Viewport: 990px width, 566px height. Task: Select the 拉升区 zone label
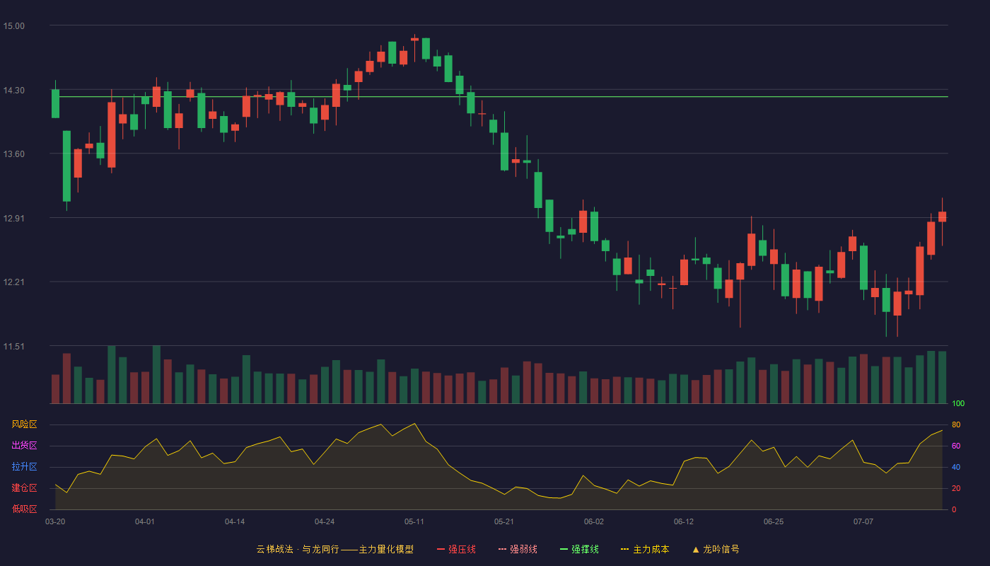pos(24,467)
